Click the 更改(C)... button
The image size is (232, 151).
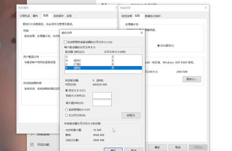[x=192, y=79]
